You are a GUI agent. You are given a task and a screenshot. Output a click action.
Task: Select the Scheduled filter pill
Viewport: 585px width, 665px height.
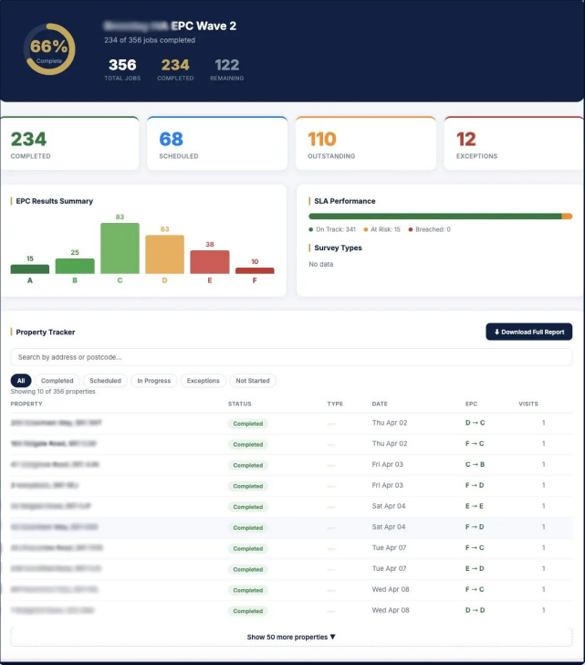pyautogui.click(x=105, y=380)
